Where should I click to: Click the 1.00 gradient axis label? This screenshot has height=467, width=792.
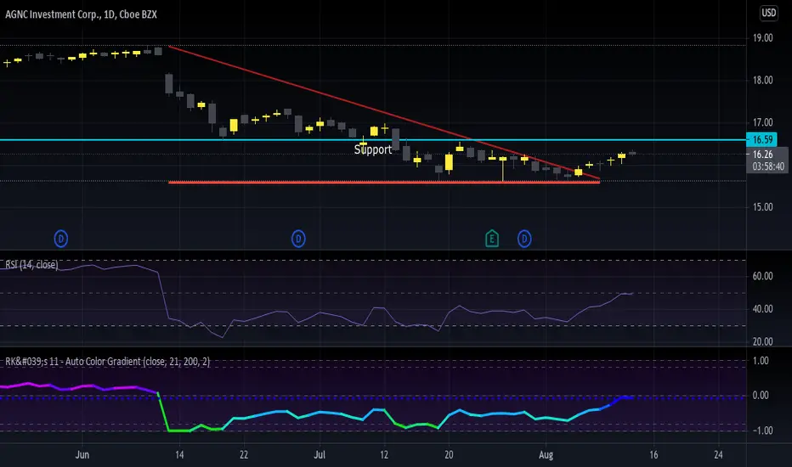(x=761, y=361)
